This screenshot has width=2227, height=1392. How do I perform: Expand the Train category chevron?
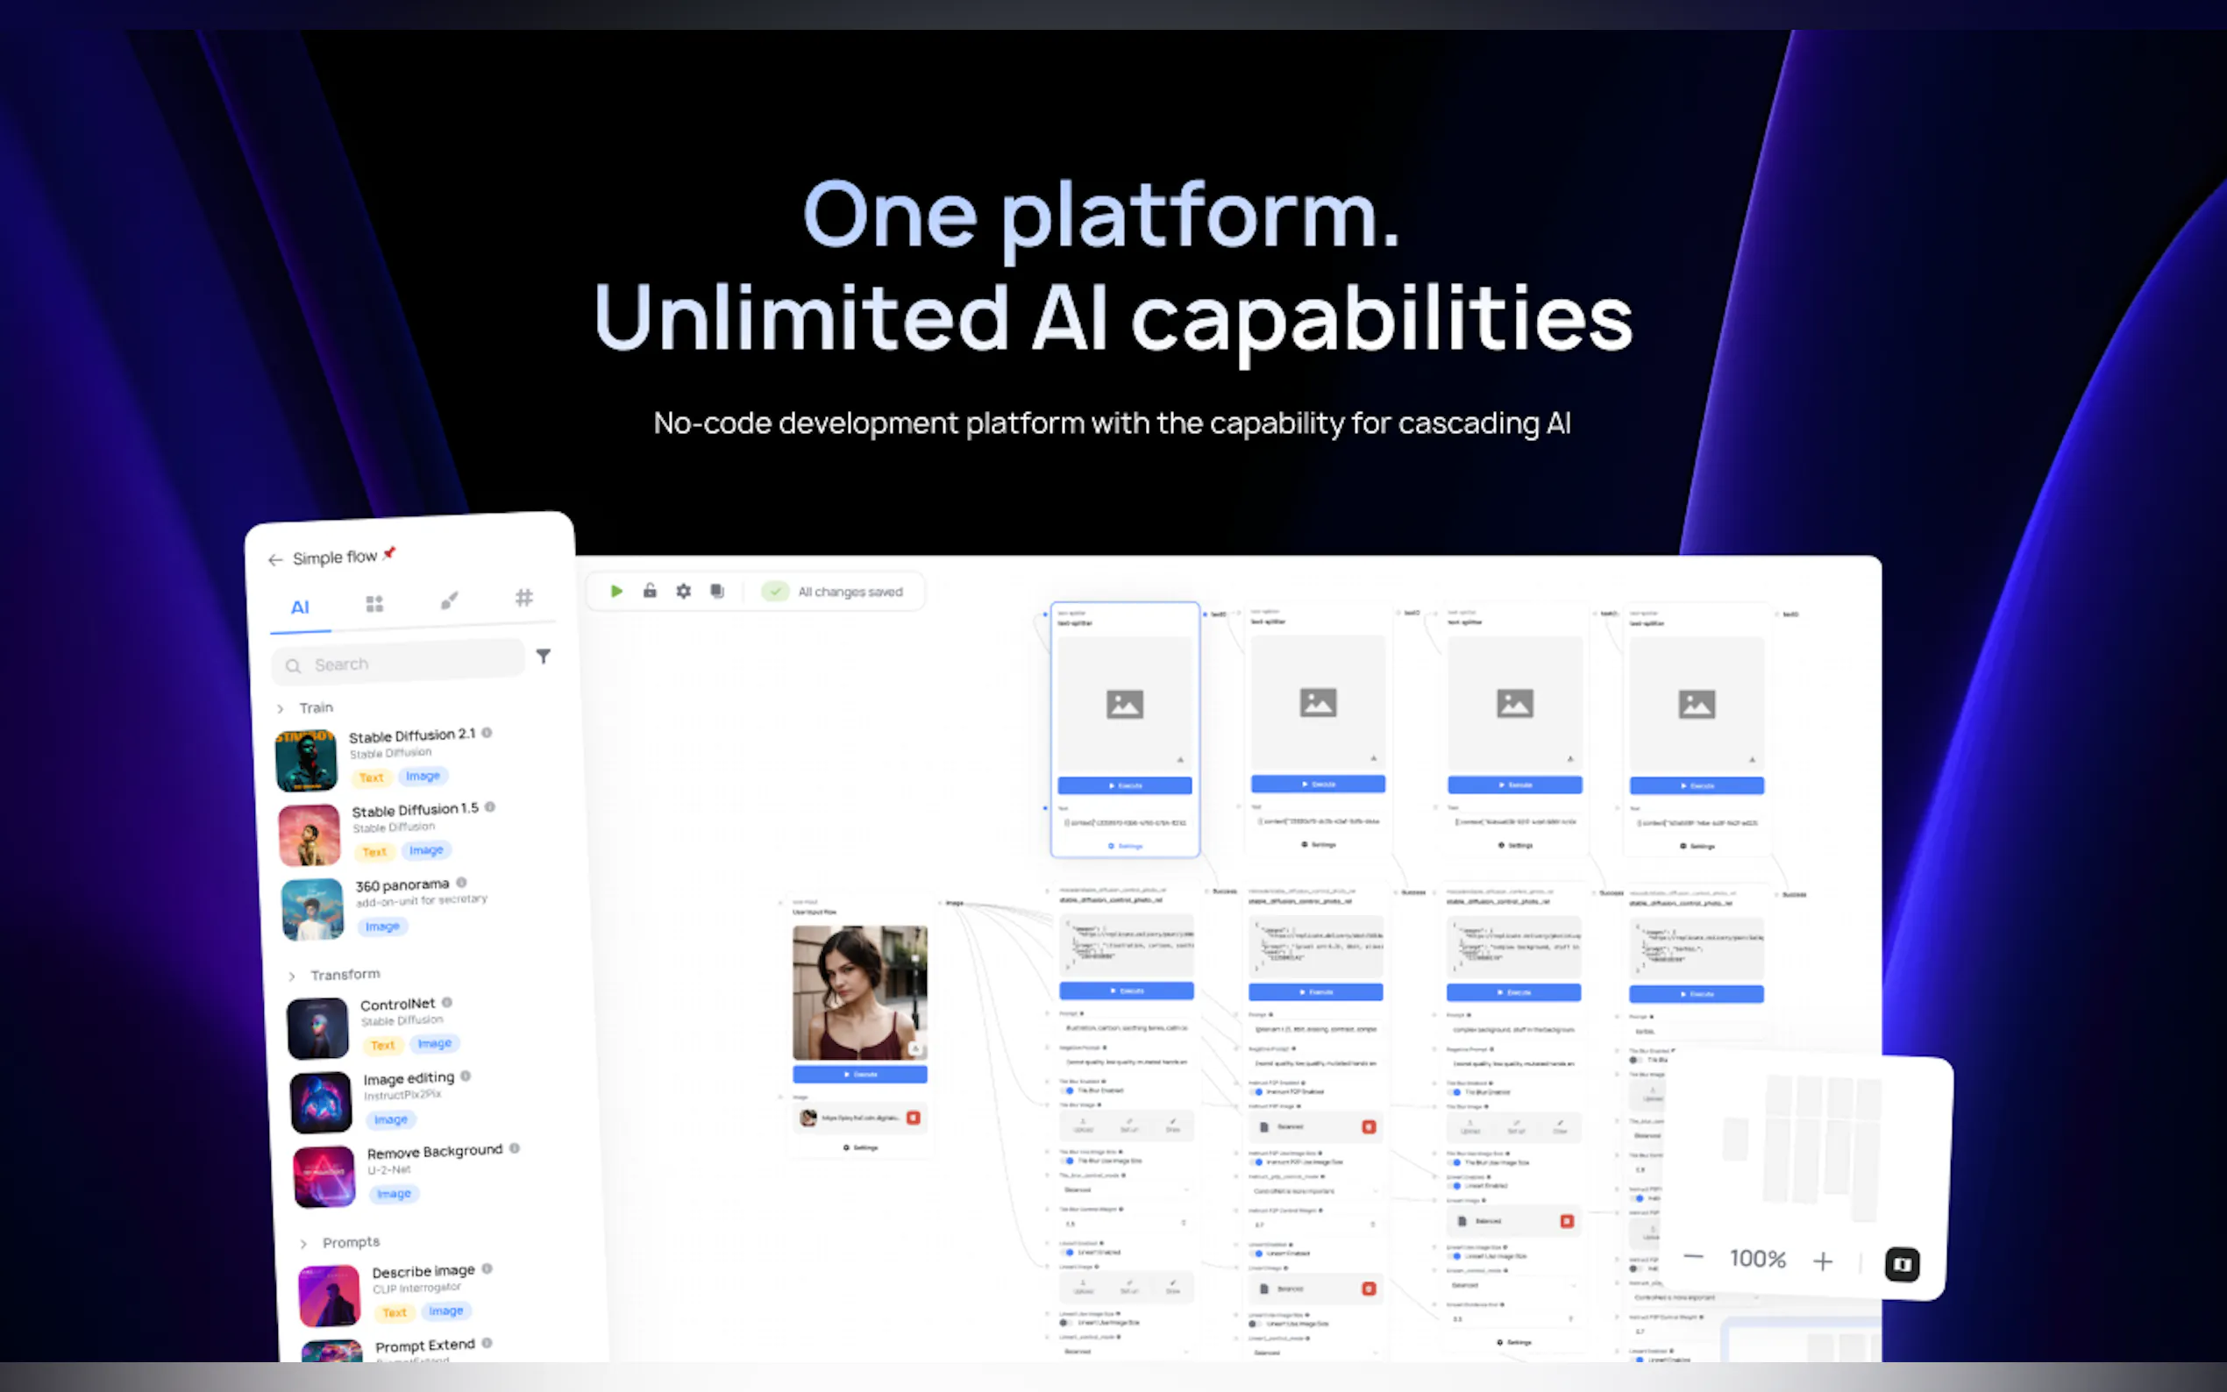click(281, 709)
